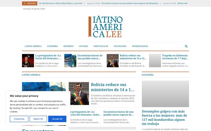Click the date 'domingo 16 agosto 2026'
Image resolution: width=211 pixels, height=131 pixels.
(34, 9)
